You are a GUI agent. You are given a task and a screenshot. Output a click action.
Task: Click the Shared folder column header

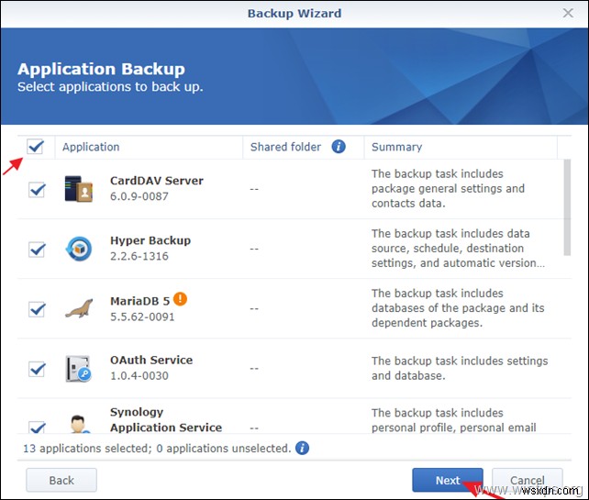click(303, 147)
